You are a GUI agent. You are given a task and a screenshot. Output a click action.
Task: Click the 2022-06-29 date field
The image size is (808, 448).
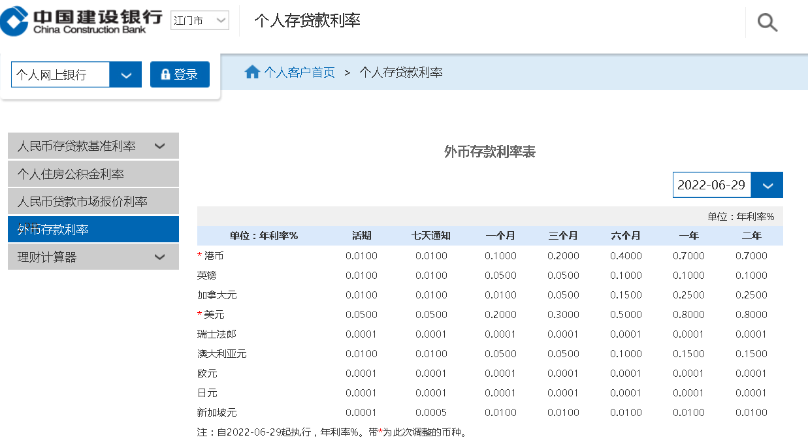pyautogui.click(x=711, y=185)
